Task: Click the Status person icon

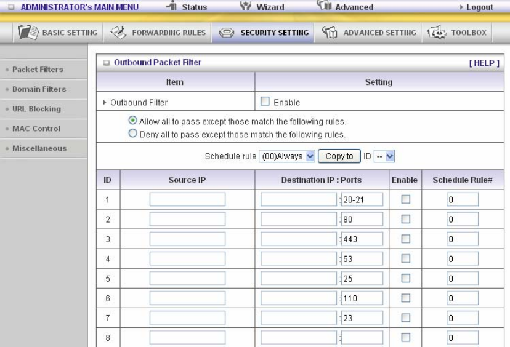Action: point(171,6)
